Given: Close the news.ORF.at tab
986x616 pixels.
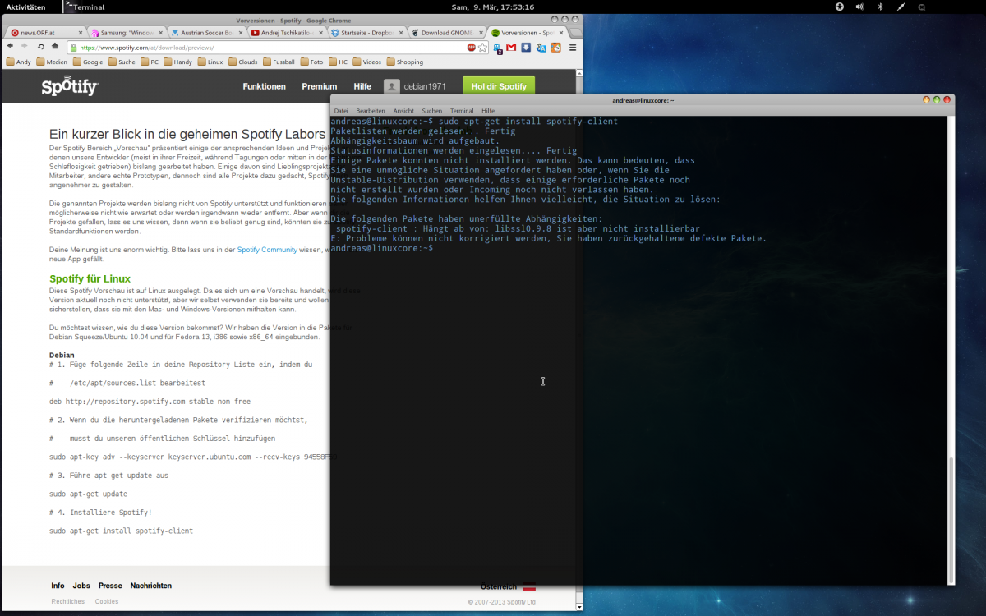Looking at the screenshot, I should 79,33.
